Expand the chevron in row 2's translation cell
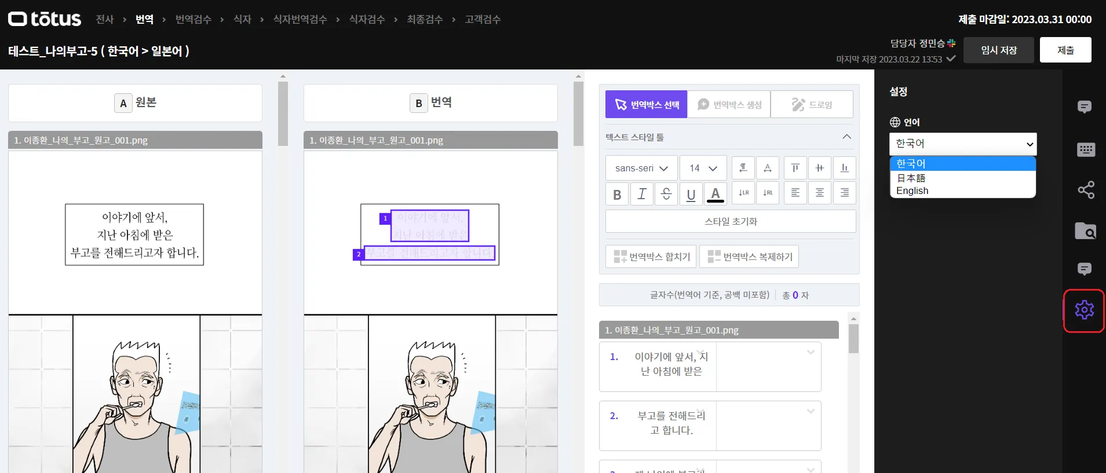1106x473 pixels. coord(811,411)
